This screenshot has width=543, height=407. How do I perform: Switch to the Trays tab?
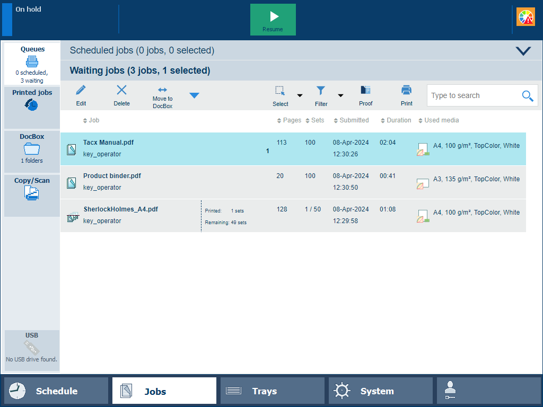272,391
